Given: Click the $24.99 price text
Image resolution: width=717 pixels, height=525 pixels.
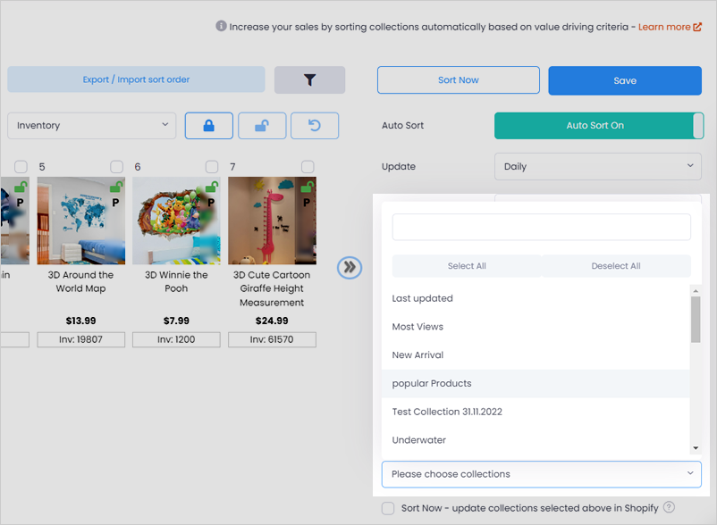Looking at the screenshot, I should coord(272,321).
